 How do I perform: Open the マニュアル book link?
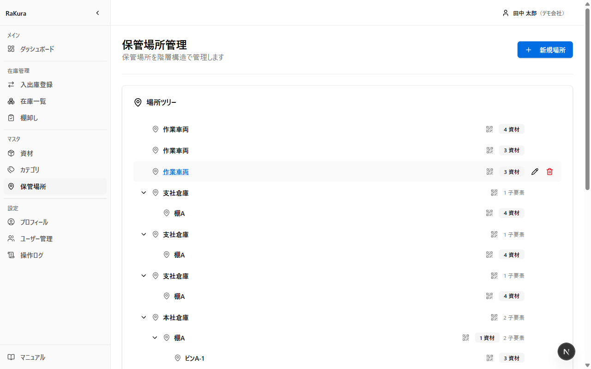(55, 357)
